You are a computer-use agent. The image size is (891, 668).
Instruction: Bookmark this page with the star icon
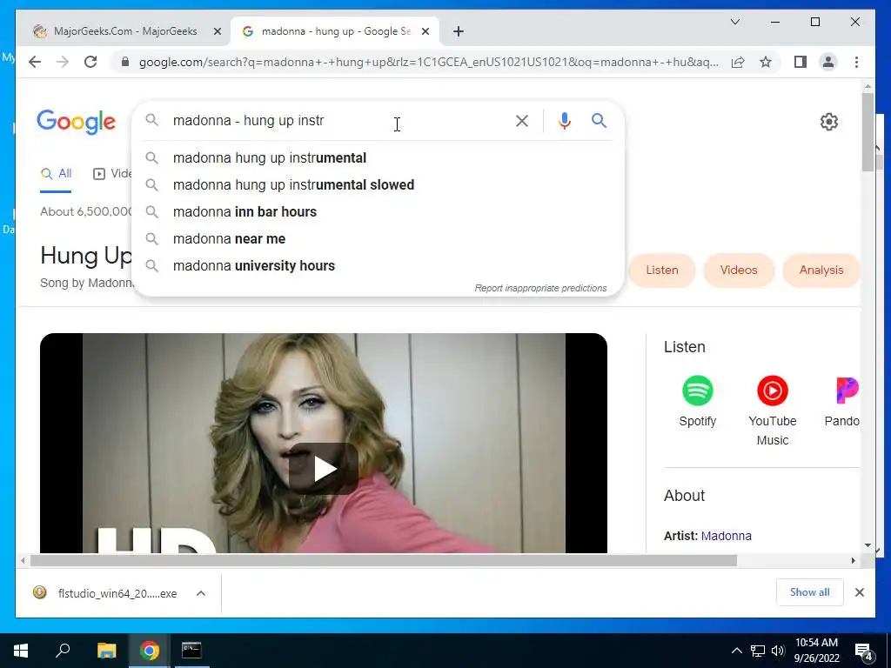[766, 62]
